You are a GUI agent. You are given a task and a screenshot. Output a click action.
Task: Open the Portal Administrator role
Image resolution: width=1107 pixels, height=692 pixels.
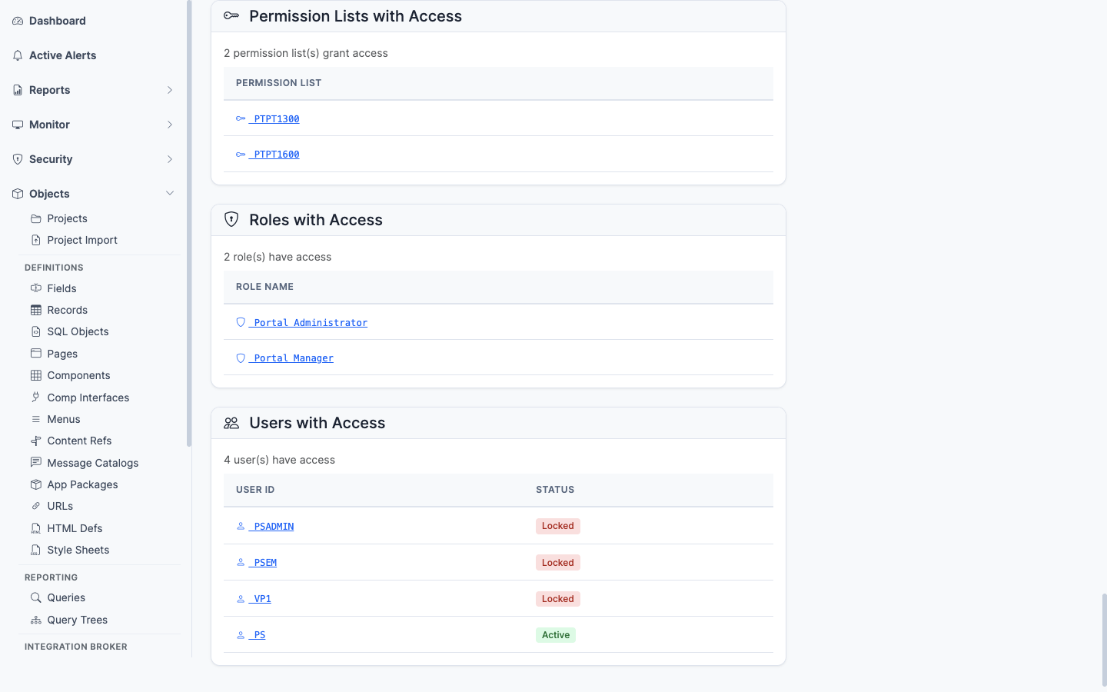[x=308, y=323]
